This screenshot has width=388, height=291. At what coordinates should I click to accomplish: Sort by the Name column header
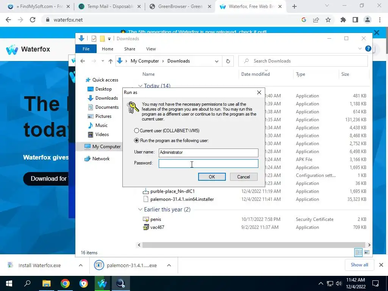click(149, 74)
